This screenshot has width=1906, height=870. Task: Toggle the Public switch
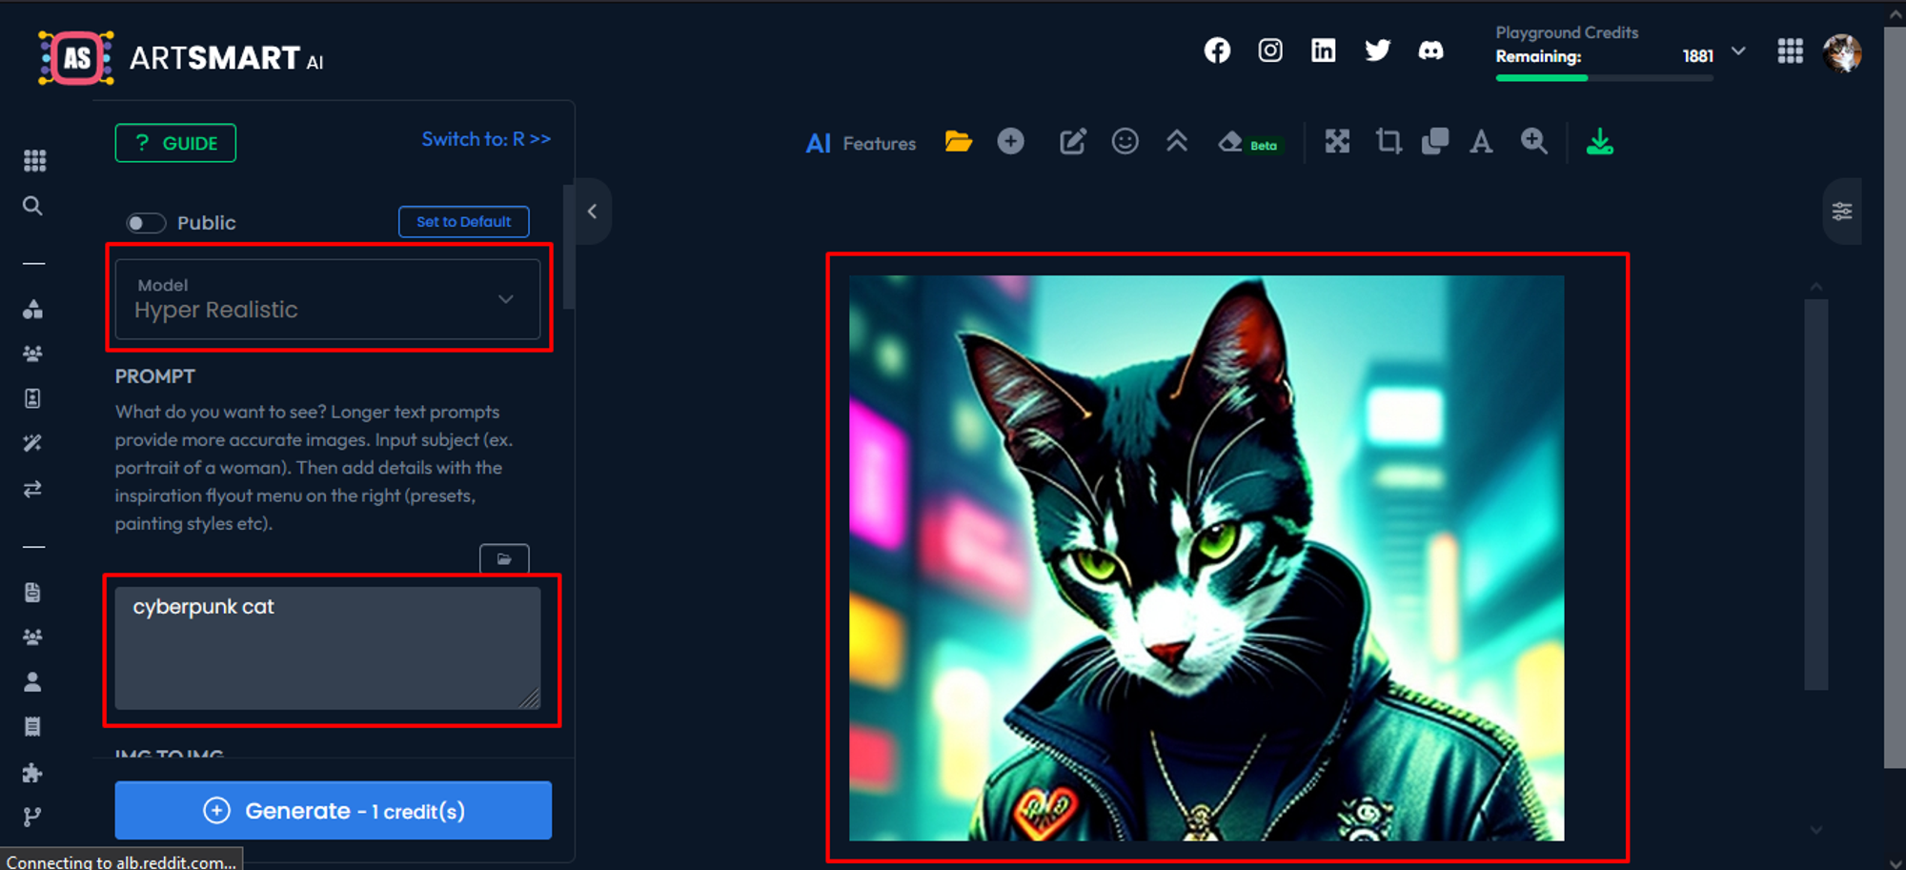pos(146,223)
